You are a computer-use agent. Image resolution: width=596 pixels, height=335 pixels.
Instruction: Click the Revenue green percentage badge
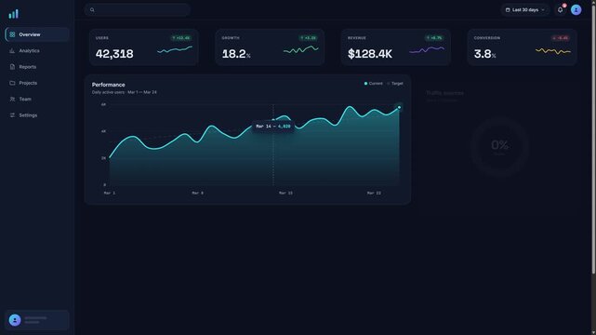[x=434, y=38]
